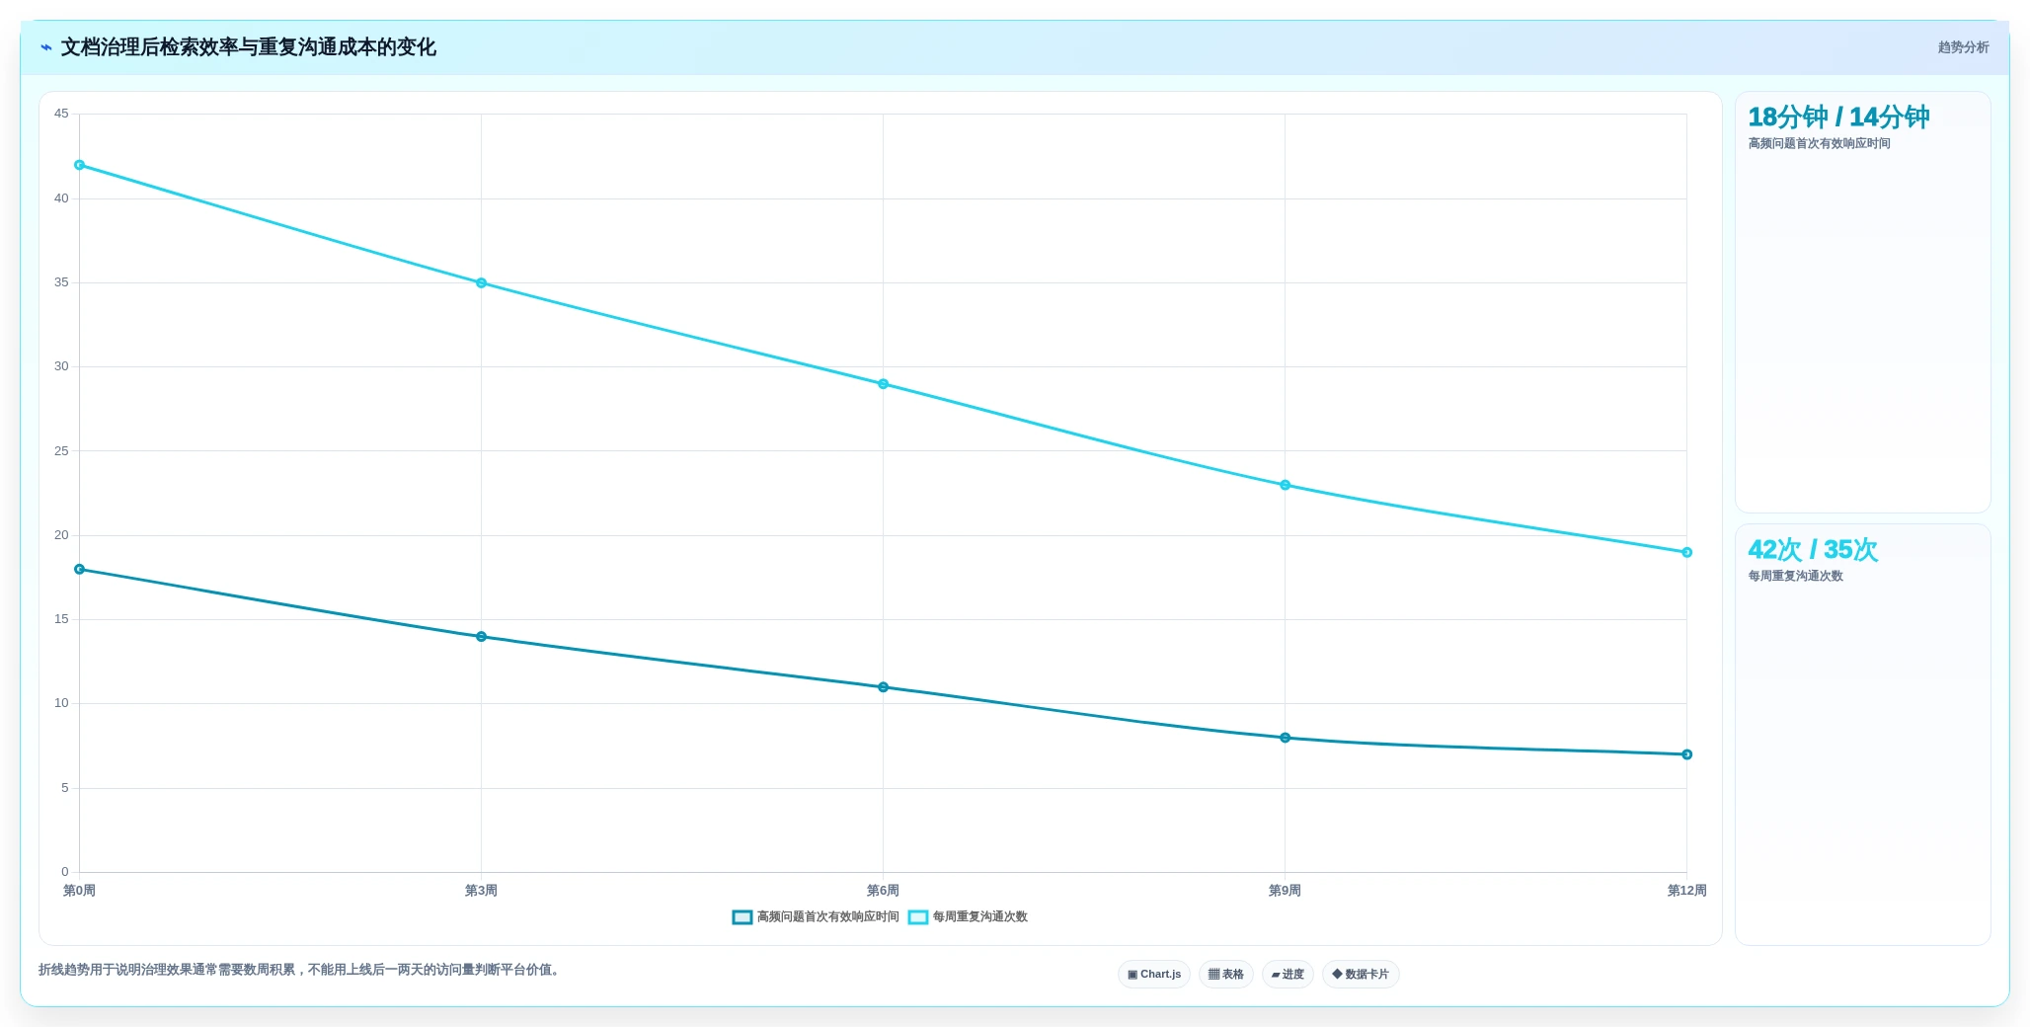Click the 表格 tag pill

coord(1226,974)
